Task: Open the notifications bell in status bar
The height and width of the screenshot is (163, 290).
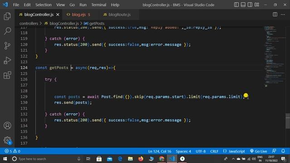Action: [x=283, y=151]
